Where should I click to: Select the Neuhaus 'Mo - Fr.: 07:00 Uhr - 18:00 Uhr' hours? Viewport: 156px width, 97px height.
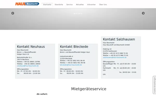pos(28,71)
